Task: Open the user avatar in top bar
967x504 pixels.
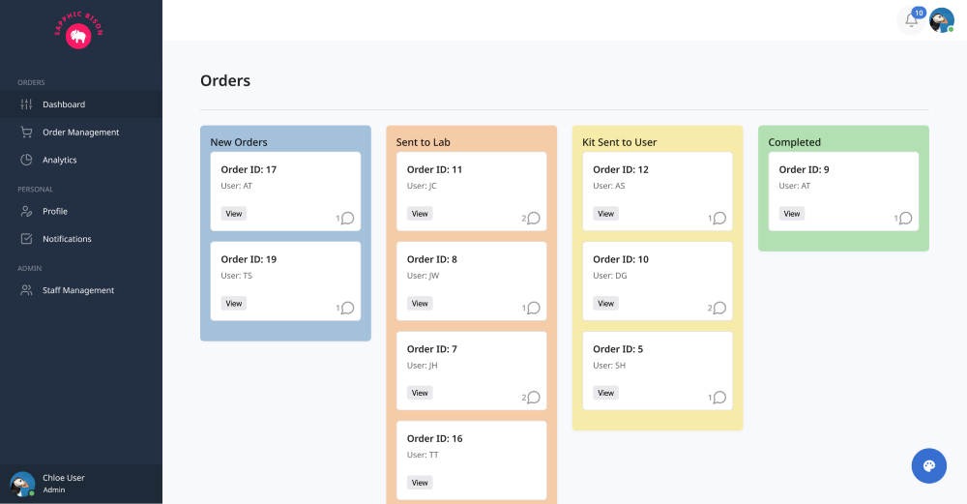Action: point(941,20)
